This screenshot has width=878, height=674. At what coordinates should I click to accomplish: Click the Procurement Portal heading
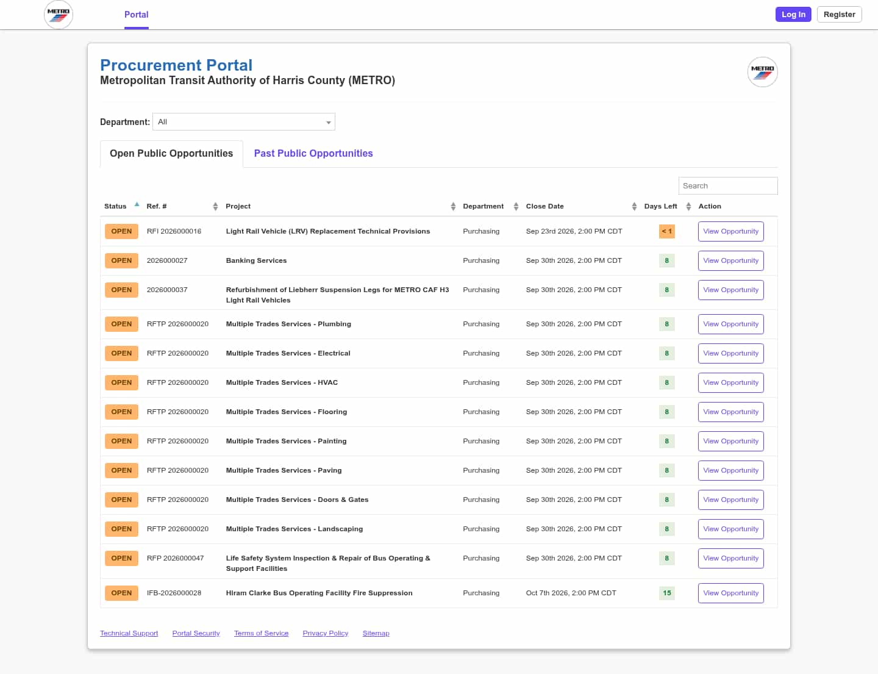[x=176, y=65]
